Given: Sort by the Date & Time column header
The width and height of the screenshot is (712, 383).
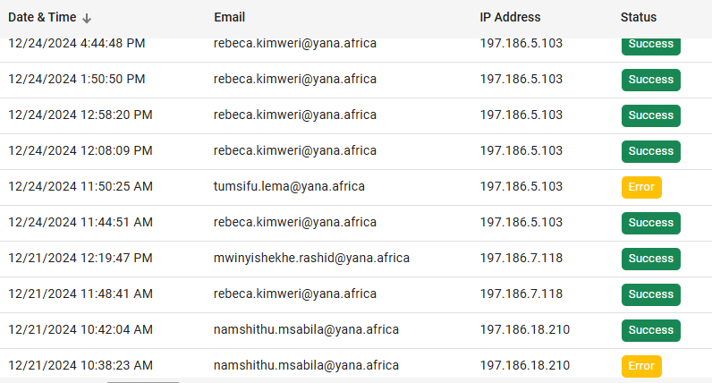Looking at the screenshot, I should (x=42, y=17).
